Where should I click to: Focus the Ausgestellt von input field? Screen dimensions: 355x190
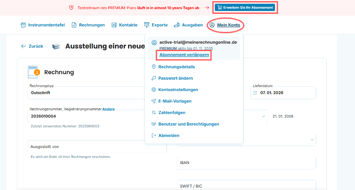[97, 146]
